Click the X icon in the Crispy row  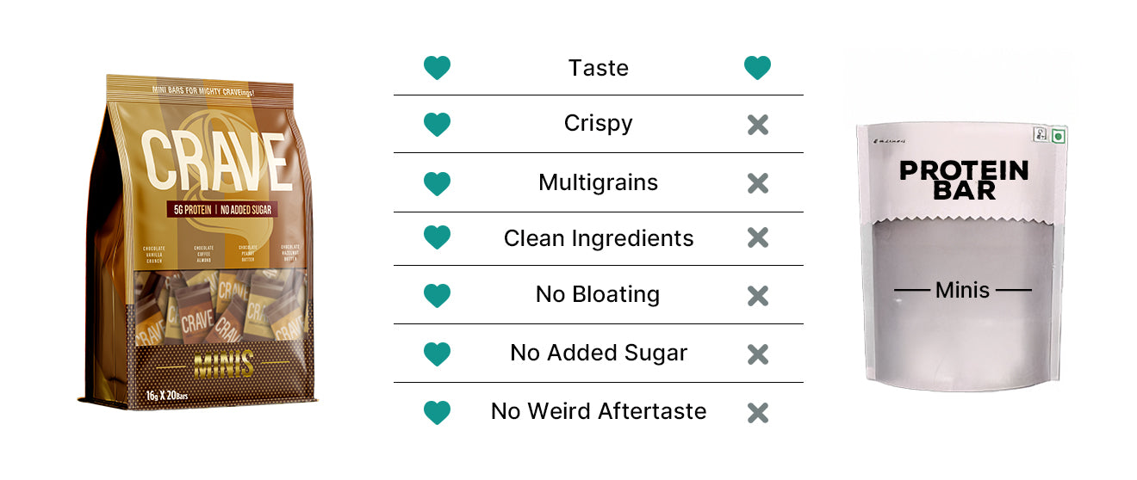pos(758,125)
